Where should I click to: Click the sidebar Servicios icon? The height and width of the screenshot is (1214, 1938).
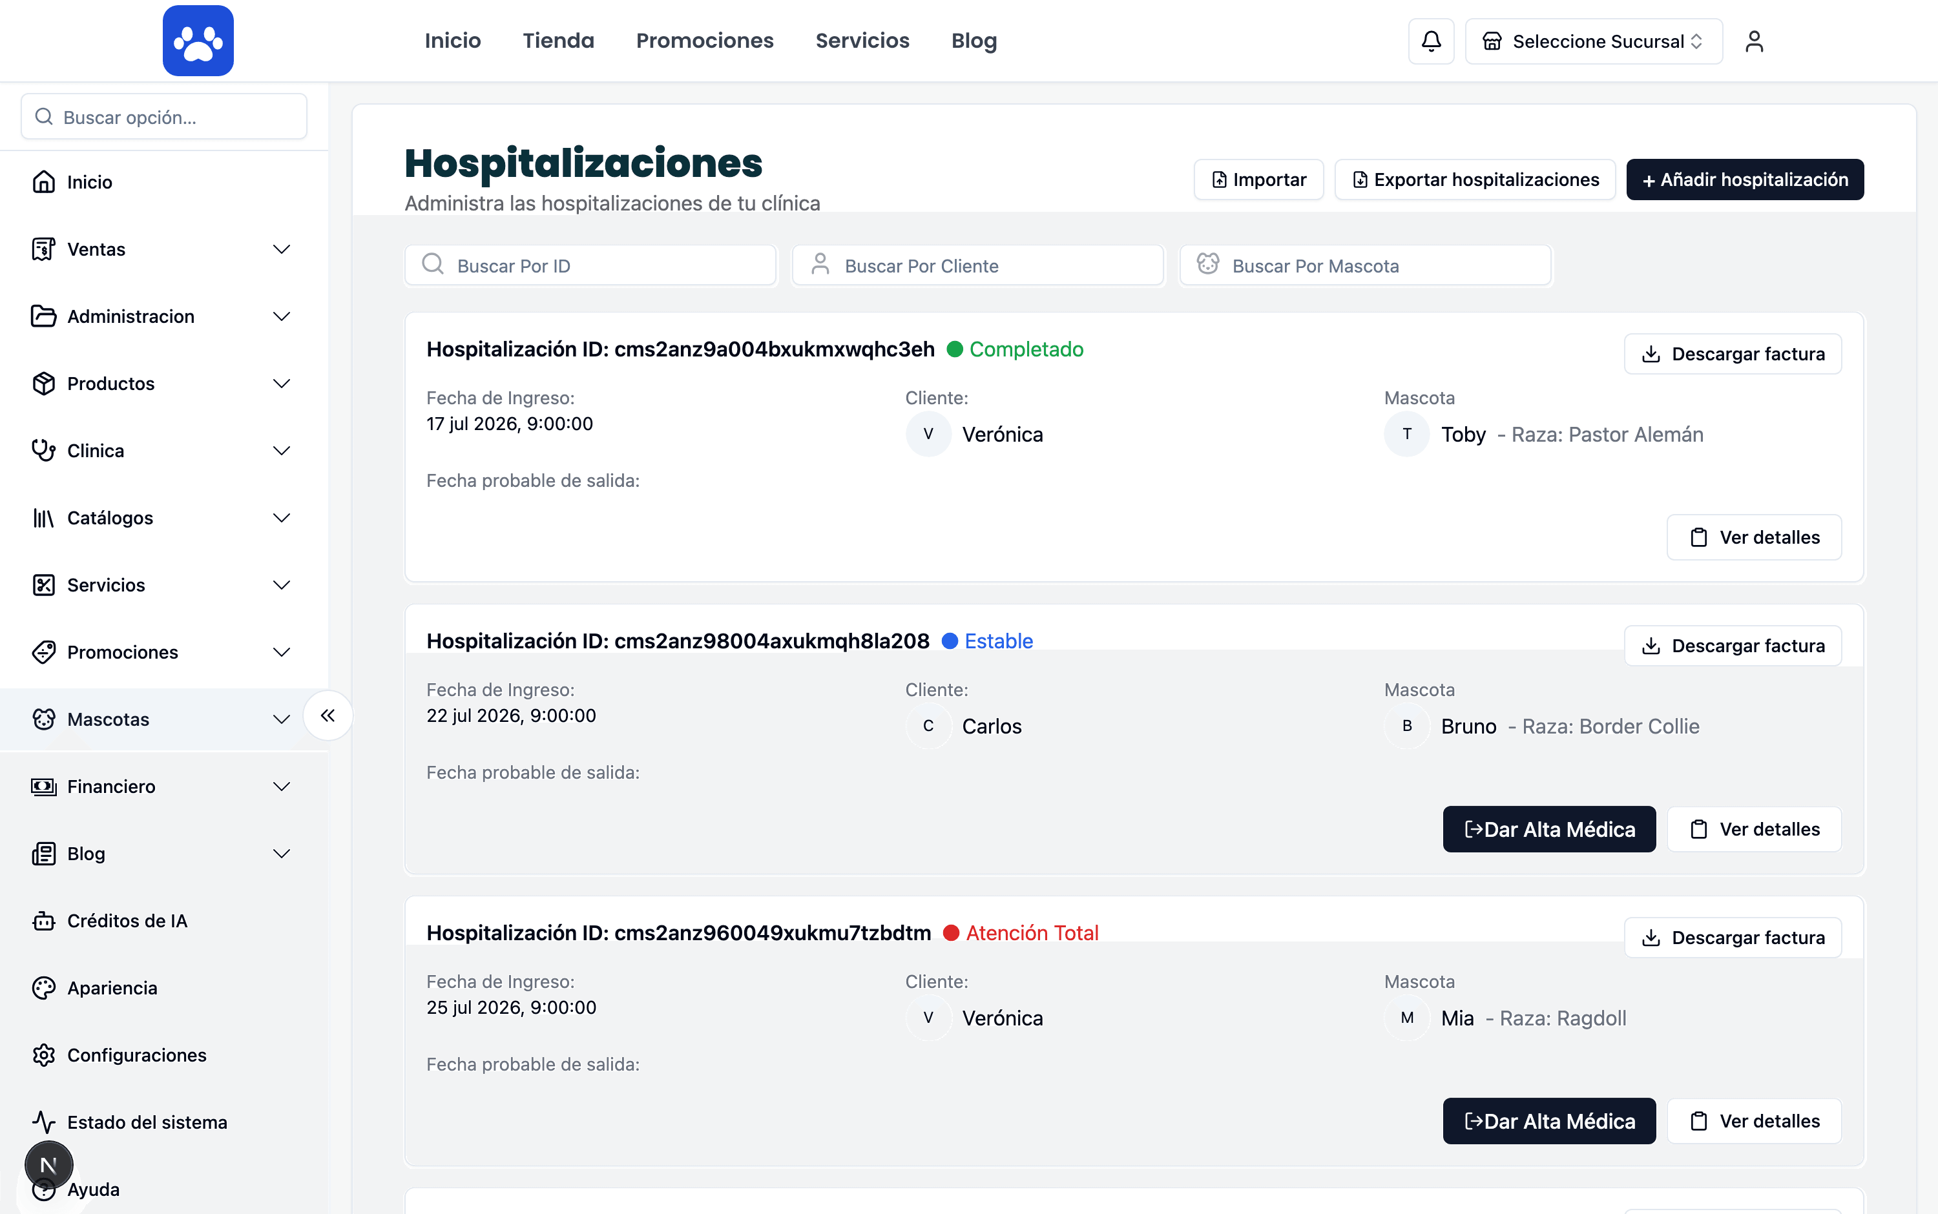pyautogui.click(x=44, y=585)
